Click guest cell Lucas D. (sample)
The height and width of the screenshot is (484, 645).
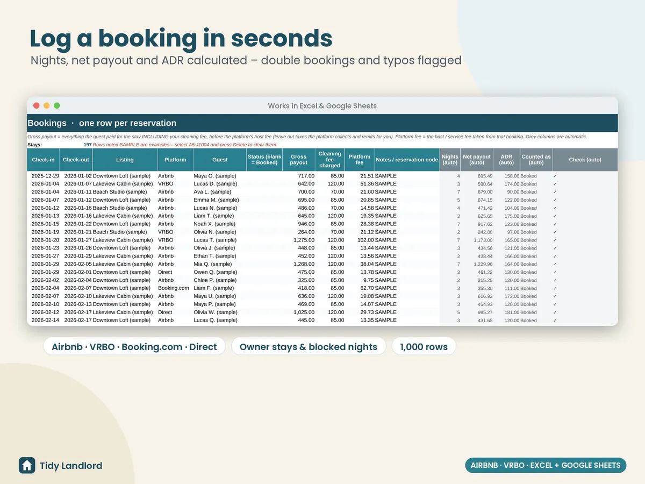pyautogui.click(x=216, y=184)
